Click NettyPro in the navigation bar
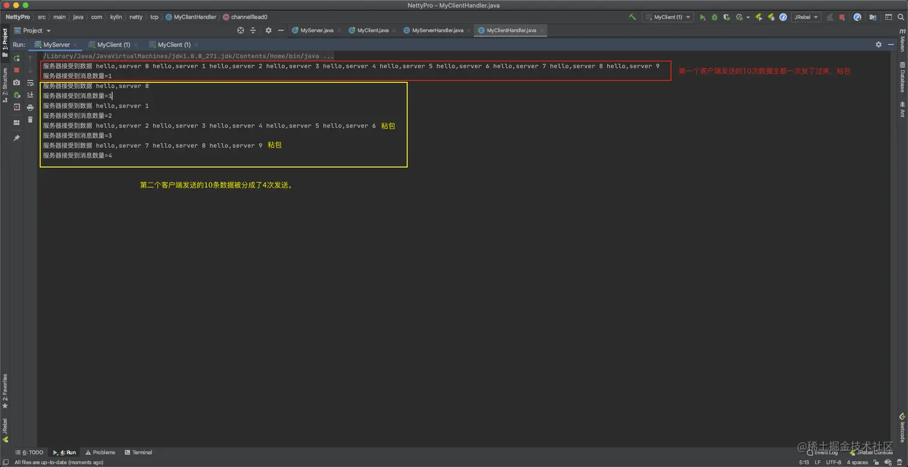This screenshot has height=467, width=908. coord(17,17)
